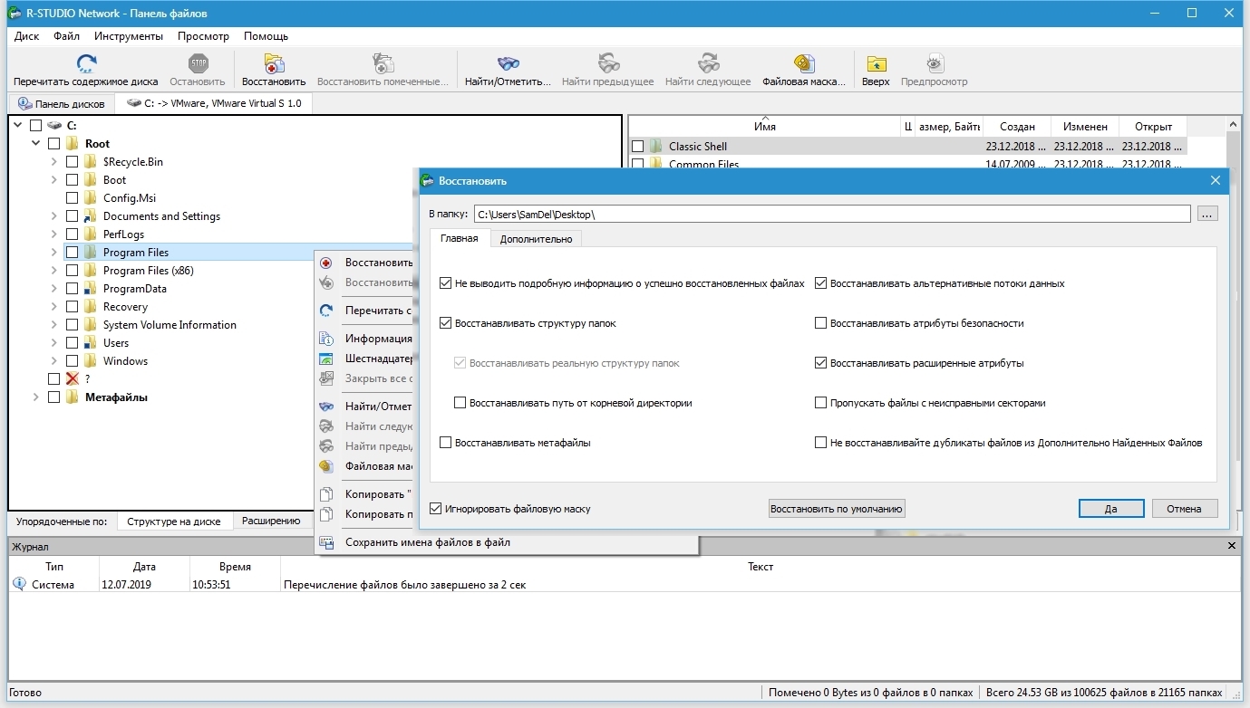Click the Отмена button
Image resolution: width=1250 pixels, height=708 pixels.
1184,509
